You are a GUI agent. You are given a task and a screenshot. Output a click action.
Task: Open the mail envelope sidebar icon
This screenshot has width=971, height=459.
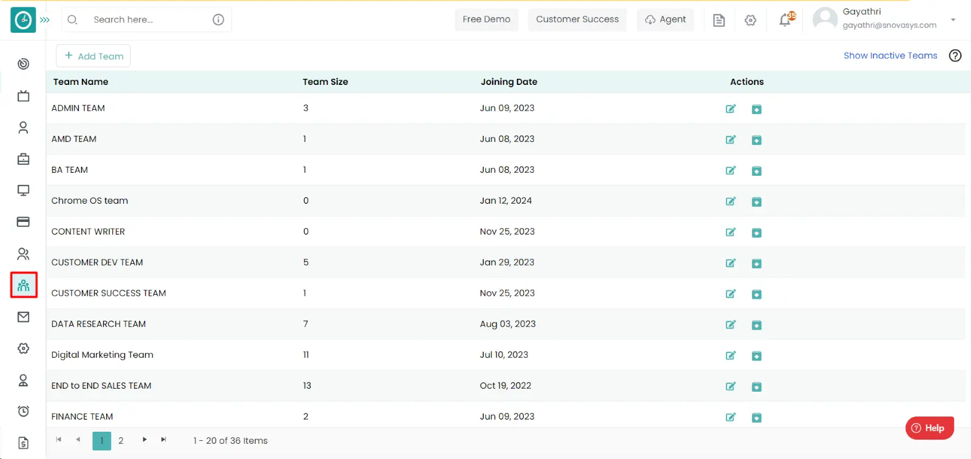(24, 317)
